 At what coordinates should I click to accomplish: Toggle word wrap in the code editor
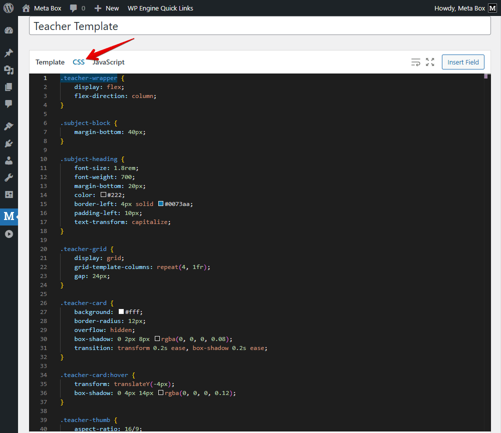416,62
